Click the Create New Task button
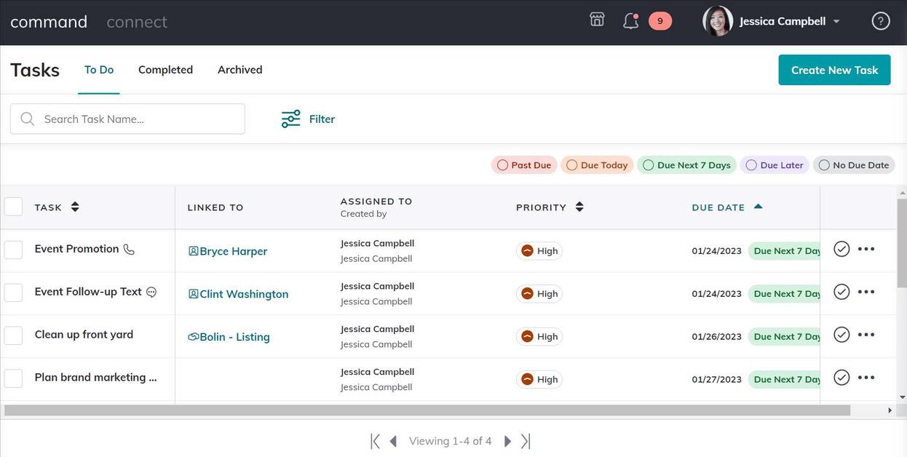Screen dimensions: 907x457 click(x=834, y=70)
